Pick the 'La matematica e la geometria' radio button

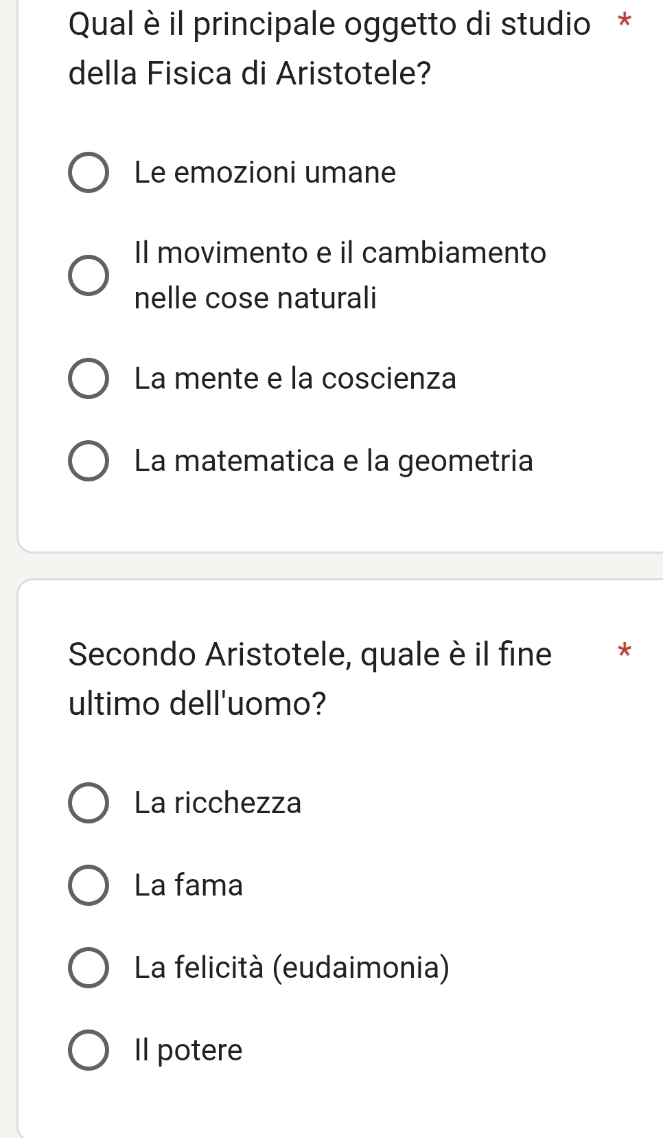(89, 461)
